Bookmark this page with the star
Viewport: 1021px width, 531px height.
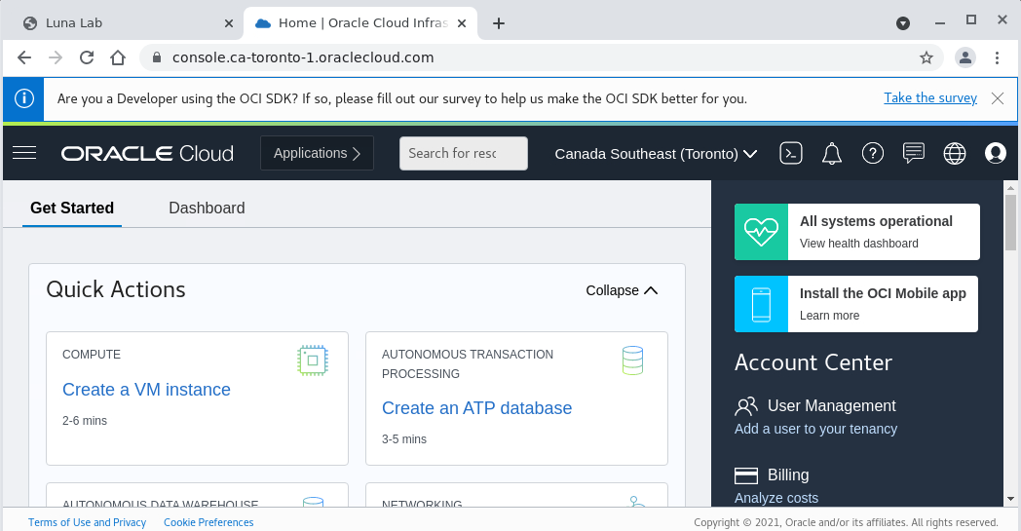coord(926,57)
